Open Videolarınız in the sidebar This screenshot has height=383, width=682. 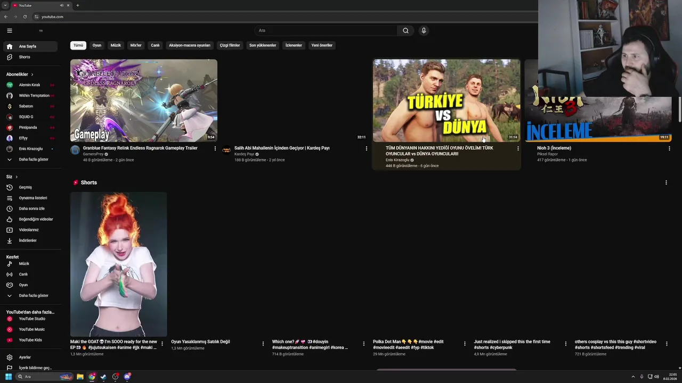point(30,230)
